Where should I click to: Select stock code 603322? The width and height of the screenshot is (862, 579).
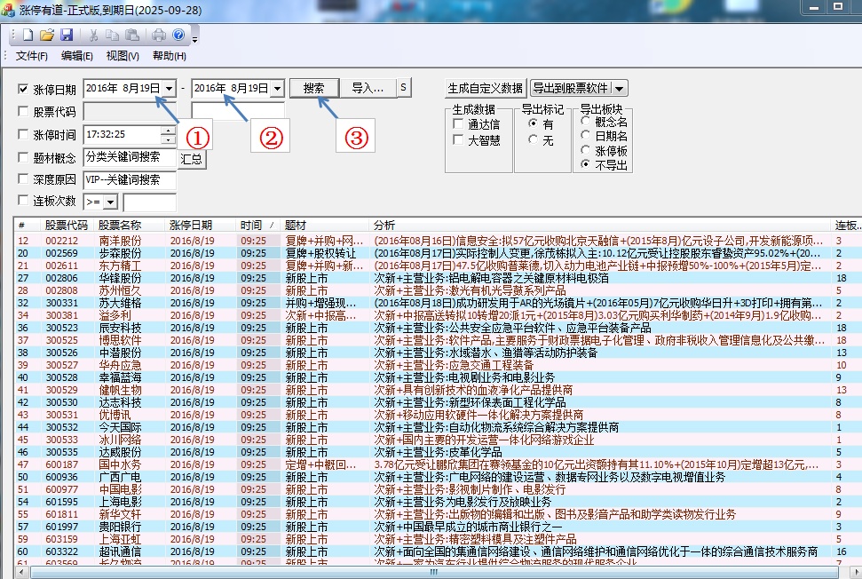[61, 551]
